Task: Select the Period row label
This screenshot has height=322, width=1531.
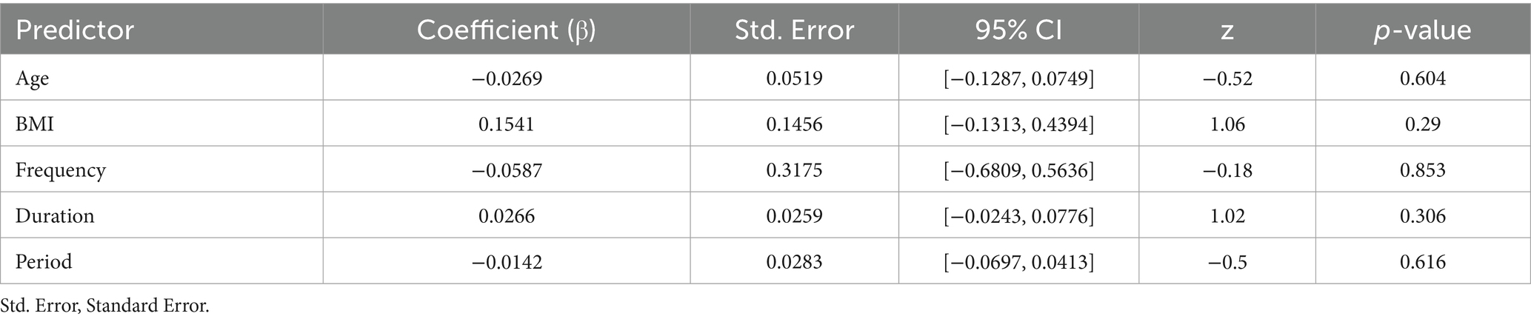Action: (x=44, y=262)
